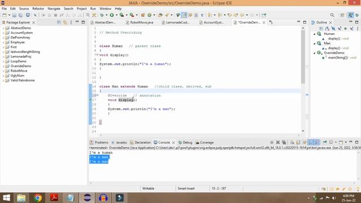The width and height of the screenshot is (361, 203).
Task: Open the Navigate menu
Action: [54, 8]
